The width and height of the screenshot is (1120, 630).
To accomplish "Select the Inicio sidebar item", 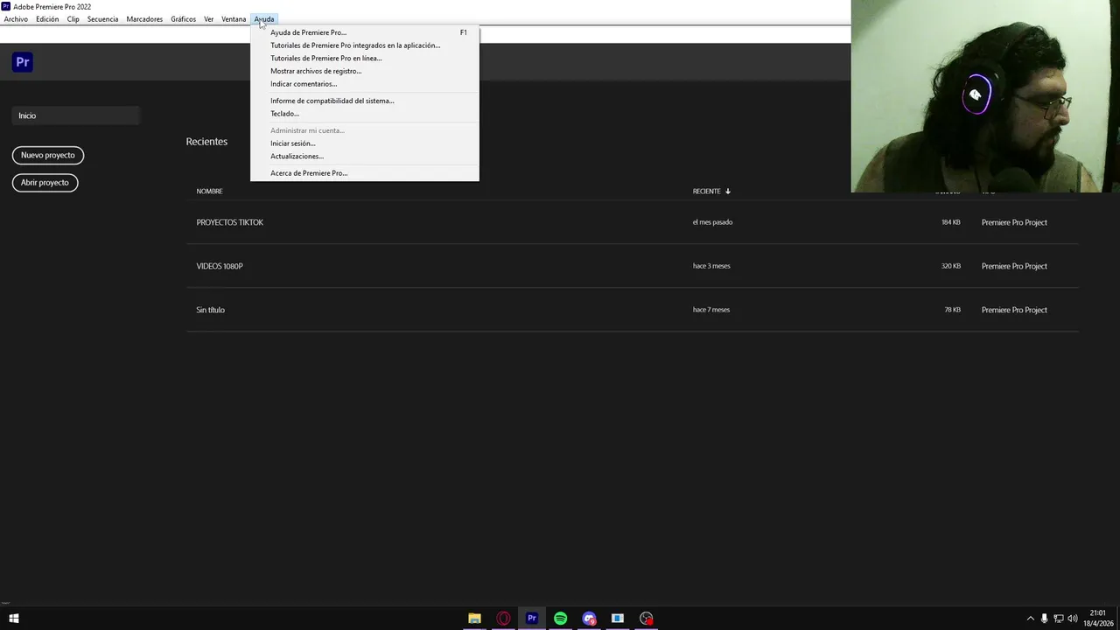I will point(75,115).
